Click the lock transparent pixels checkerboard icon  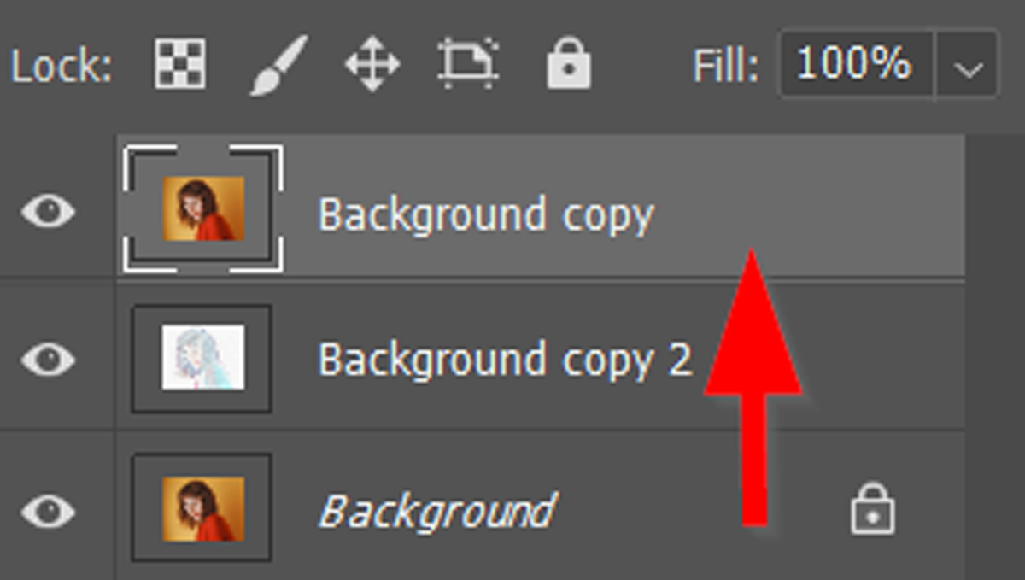[x=179, y=64]
